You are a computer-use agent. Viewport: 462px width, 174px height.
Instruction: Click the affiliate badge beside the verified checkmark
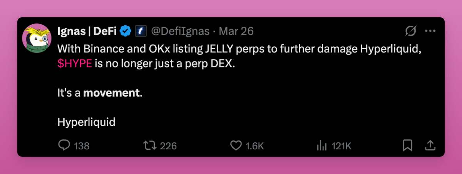coord(139,31)
